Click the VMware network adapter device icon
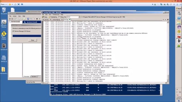 pyautogui.click(x=161, y=5)
